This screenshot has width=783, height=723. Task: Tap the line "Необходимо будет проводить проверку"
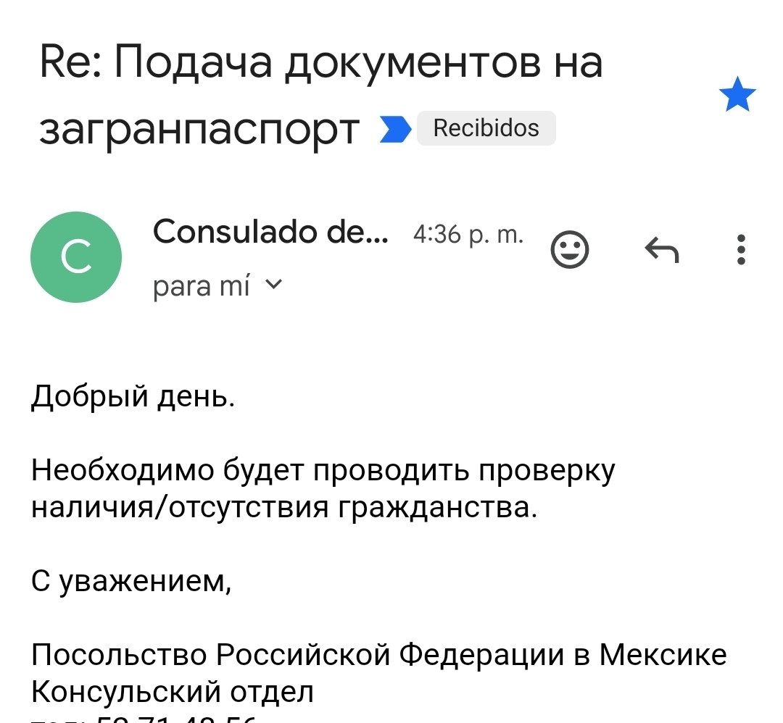323,471
